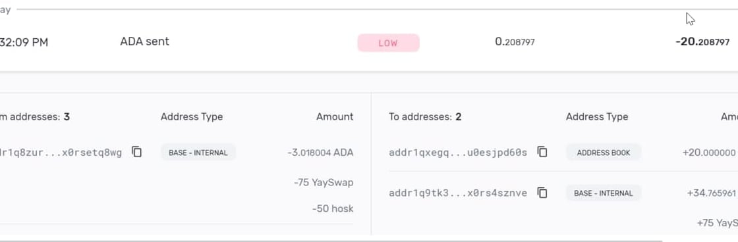This screenshot has width=738, height=242.
Task: Click the ADDRESS BOOK type badge
Action: [x=604, y=153]
